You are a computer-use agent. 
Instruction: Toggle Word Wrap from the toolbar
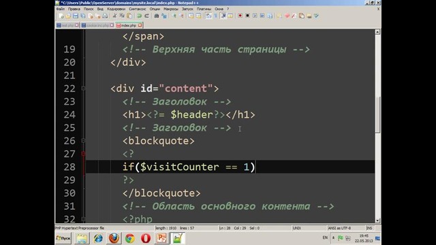[208, 16]
